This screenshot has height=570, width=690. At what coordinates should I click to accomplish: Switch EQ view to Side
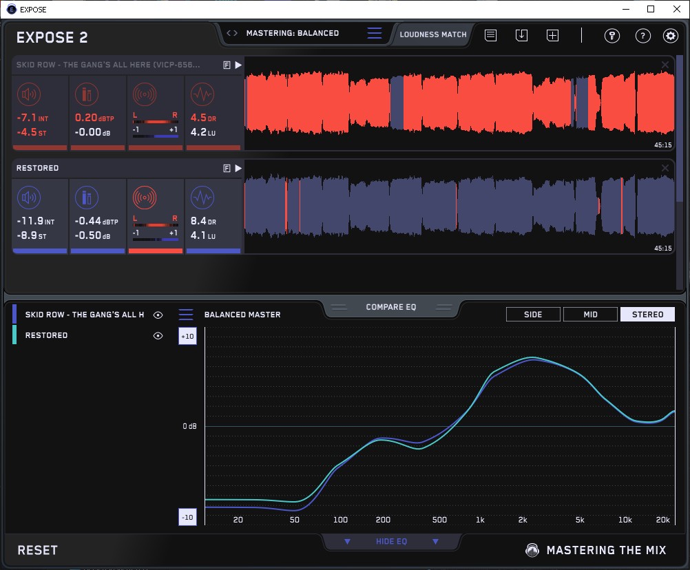(x=533, y=315)
